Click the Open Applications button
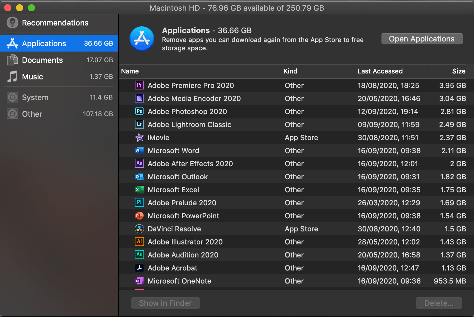Image resolution: width=474 pixels, height=317 pixels. [422, 39]
